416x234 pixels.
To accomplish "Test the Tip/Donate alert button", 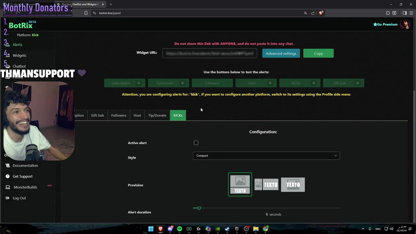I will pyautogui.click(x=168, y=83).
